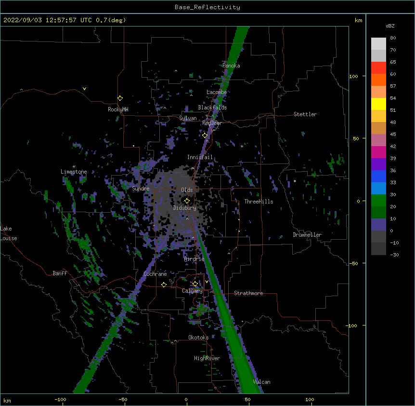Click the Airdrie town label
This screenshot has height=406, width=415.
[x=195, y=259]
